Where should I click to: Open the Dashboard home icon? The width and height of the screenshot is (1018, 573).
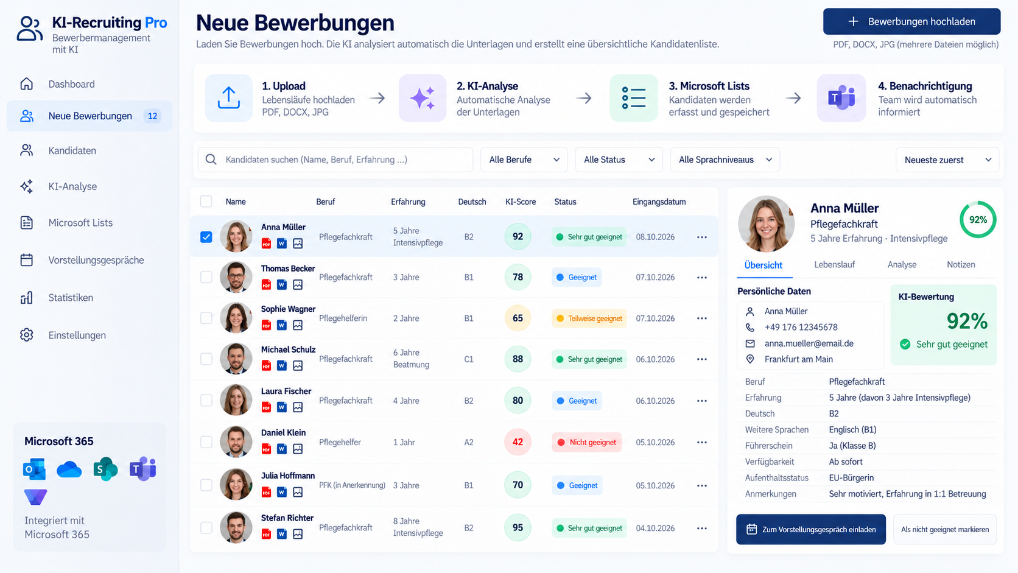pyautogui.click(x=26, y=84)
